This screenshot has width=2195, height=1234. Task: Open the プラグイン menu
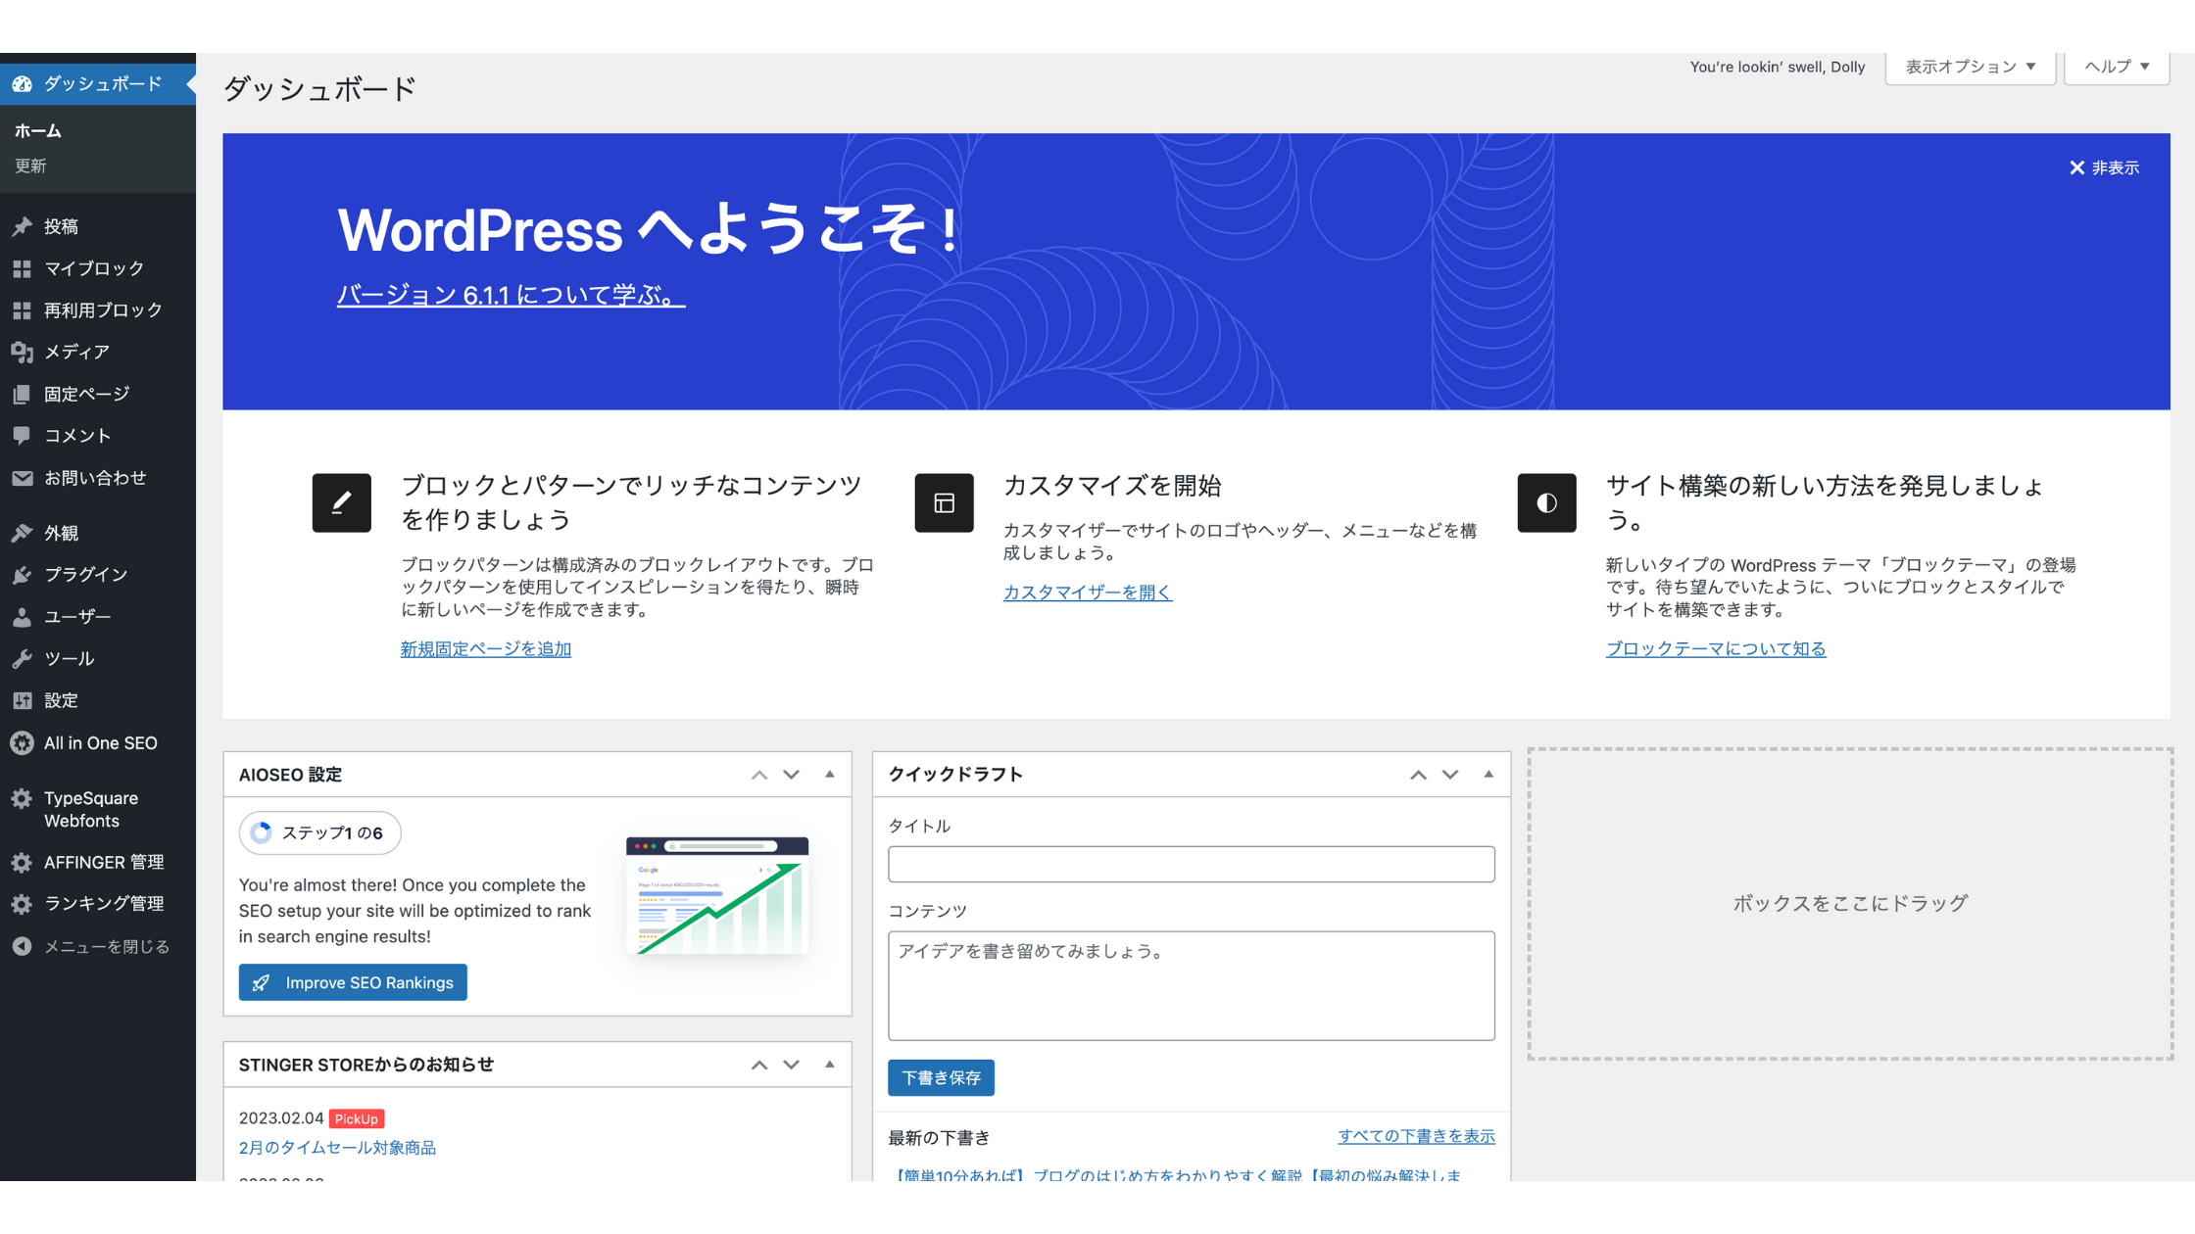[98, 575]
